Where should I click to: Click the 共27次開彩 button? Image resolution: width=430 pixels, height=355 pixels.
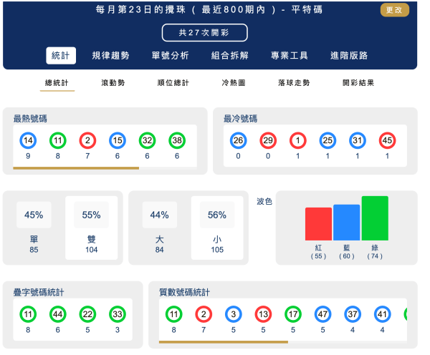[204, 33]
